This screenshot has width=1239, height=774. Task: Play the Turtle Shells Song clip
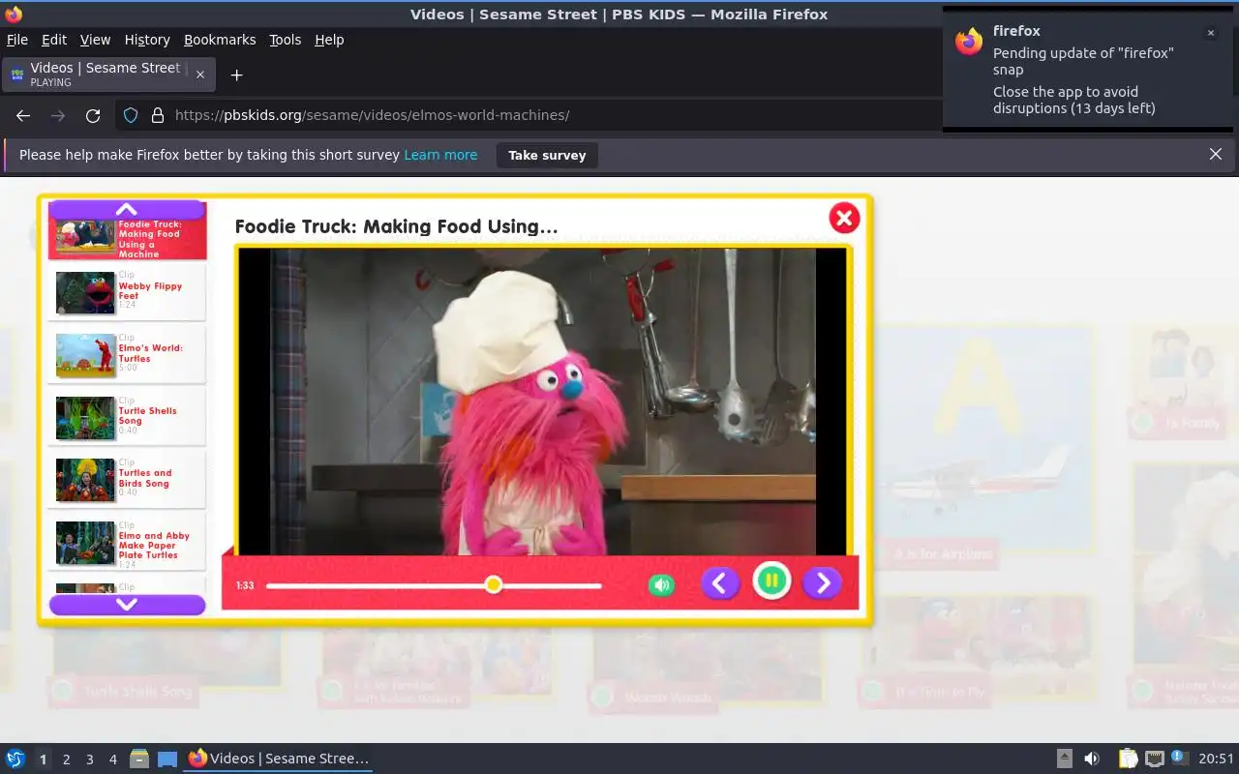click(127, 417)
